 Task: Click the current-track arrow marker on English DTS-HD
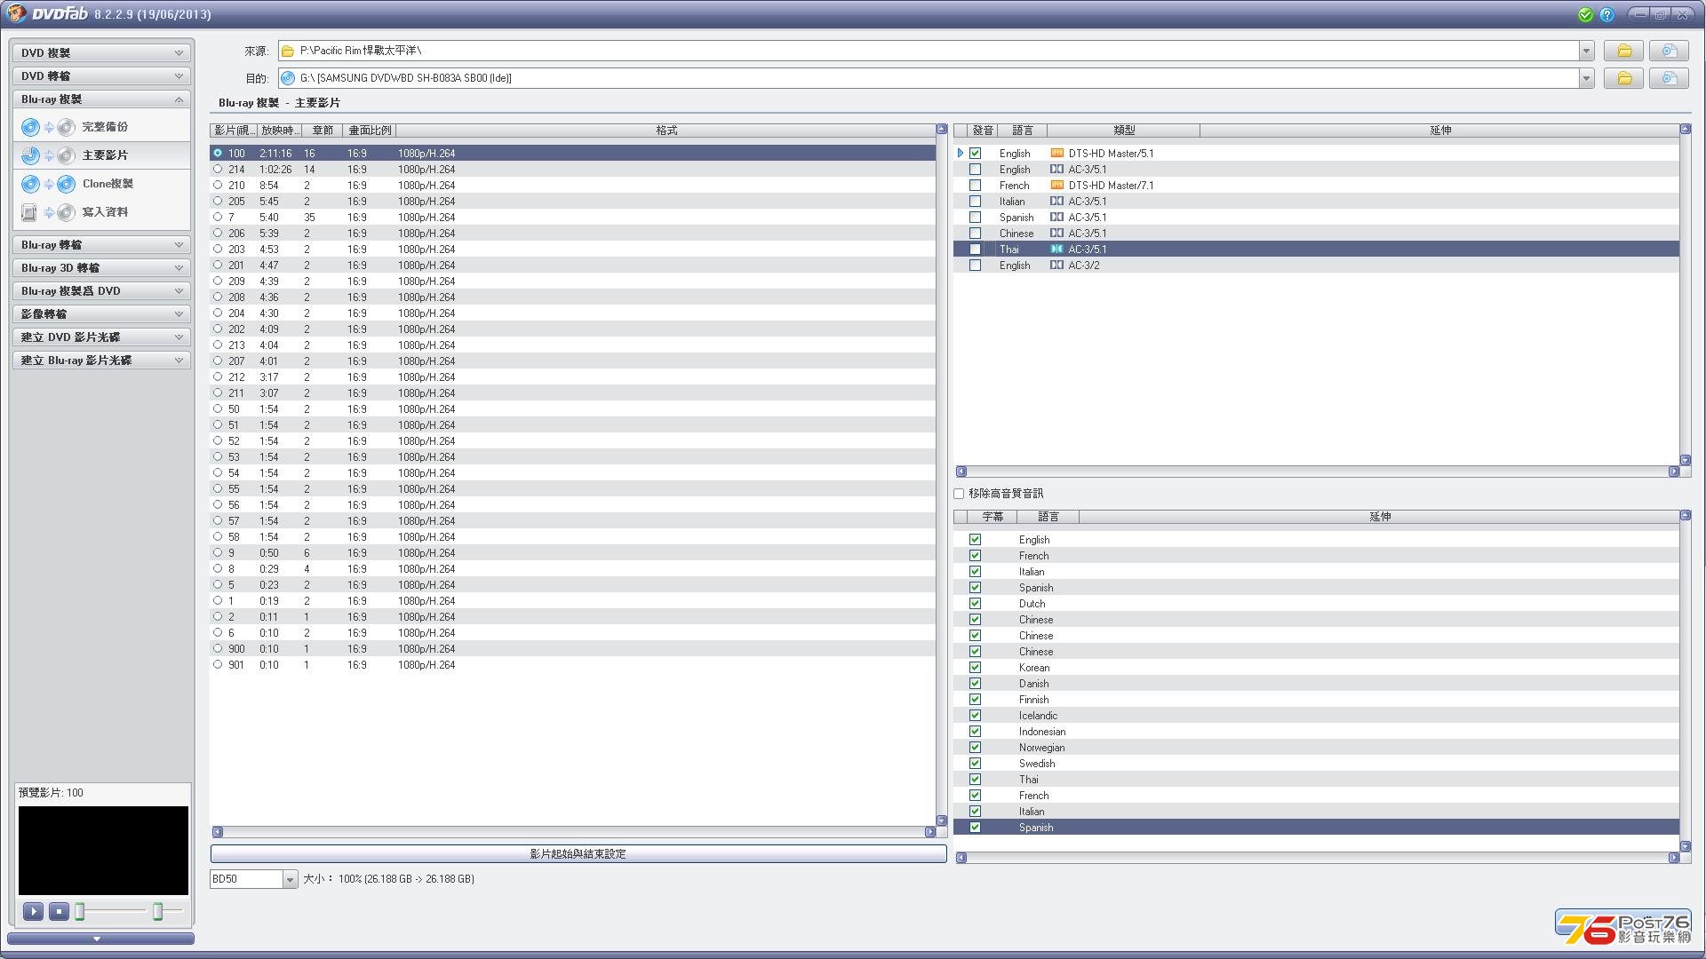point(961,153)
